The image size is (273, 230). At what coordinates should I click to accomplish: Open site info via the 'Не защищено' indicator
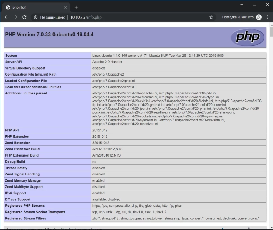(50, 17)
